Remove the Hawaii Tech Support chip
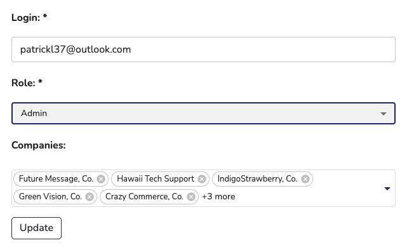This screenshot has width=414, height=252. (202, 179)
